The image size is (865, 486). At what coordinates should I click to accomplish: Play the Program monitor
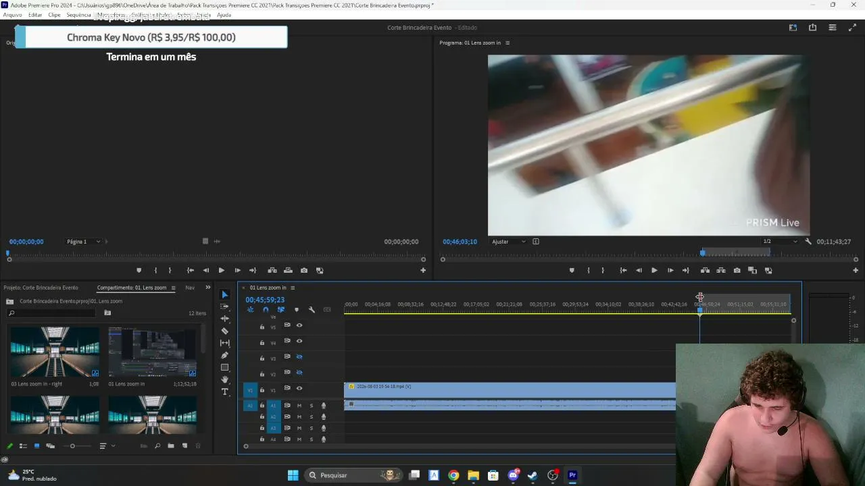point(654,271)
